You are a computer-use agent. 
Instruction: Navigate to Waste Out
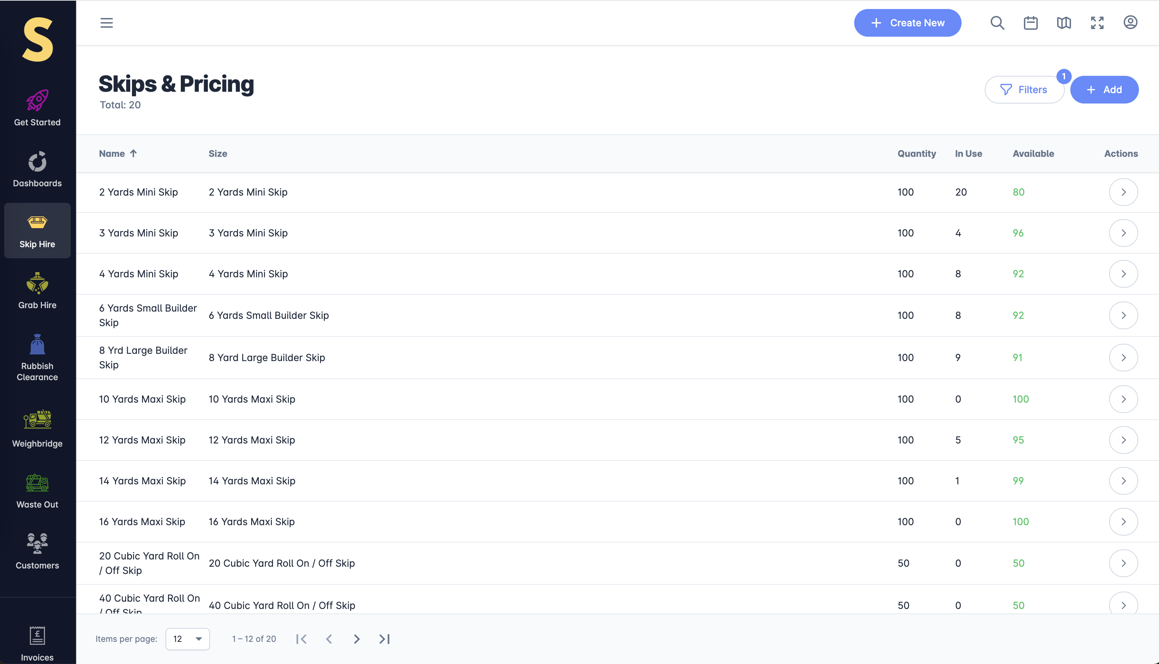pyautogui.click(x=37, y=491)
